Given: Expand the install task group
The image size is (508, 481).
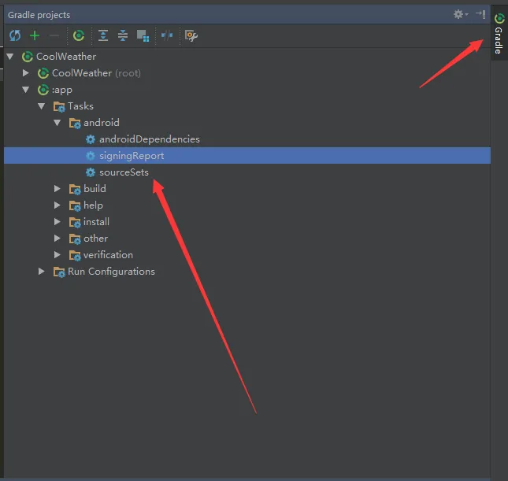Looking at the screenshot, I should click(57, 221).
